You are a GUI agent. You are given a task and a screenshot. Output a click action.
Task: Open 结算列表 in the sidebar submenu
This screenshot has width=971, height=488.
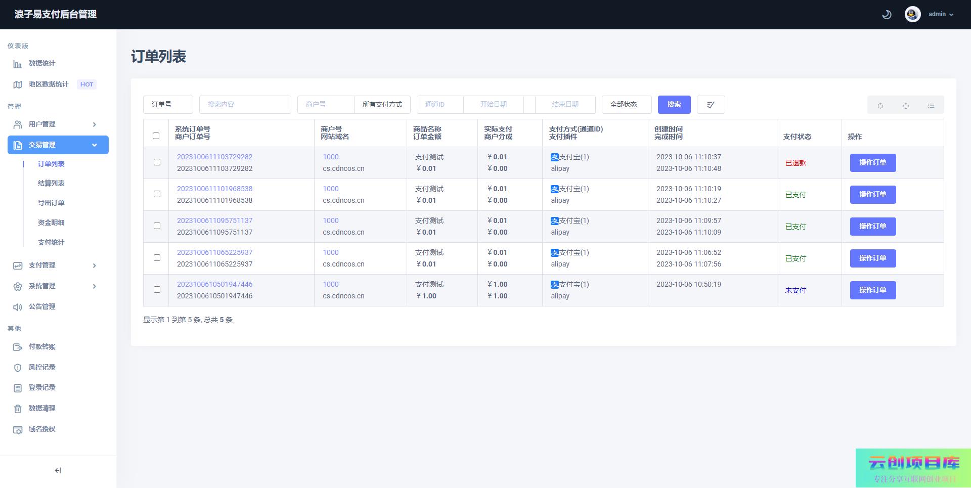51,183
